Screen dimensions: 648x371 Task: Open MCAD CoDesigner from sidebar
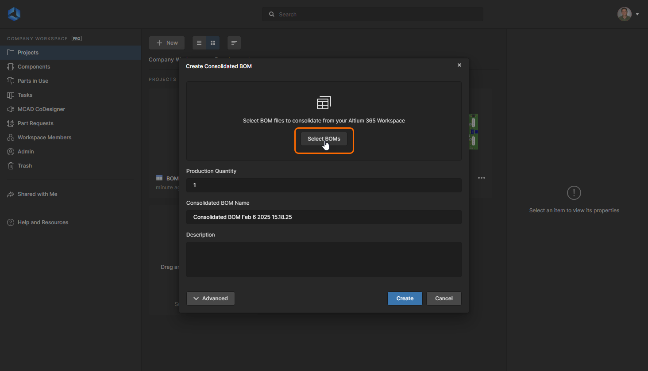click(71, 109)
